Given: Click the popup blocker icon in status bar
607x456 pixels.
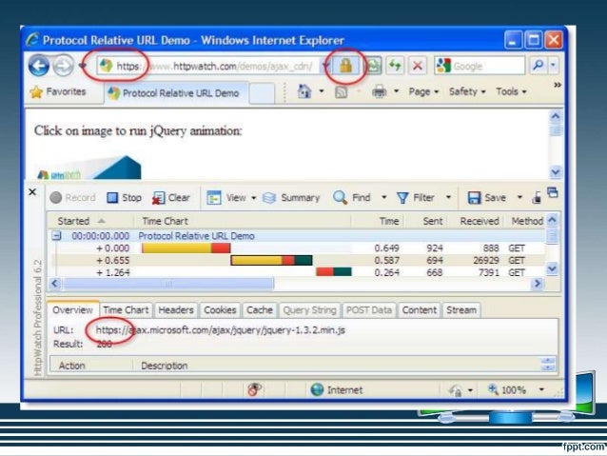Looking at the screenshot, I should click(254, 389).
